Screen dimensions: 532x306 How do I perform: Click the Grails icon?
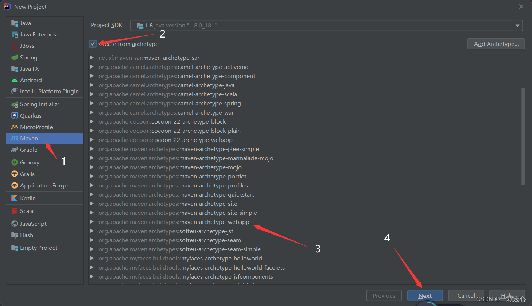click(15, 174)
